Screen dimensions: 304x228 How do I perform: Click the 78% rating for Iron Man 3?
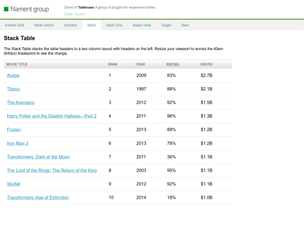171,144
